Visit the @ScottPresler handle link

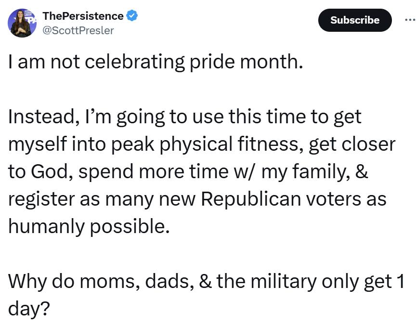(x=78, y=30)
